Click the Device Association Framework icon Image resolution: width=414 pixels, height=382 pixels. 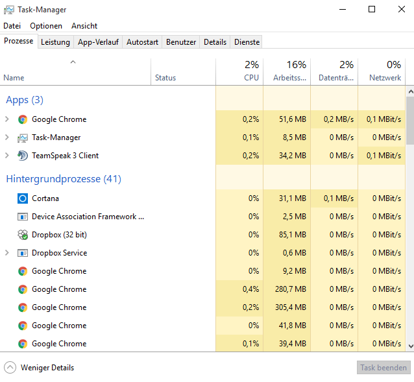click(23, 217)
